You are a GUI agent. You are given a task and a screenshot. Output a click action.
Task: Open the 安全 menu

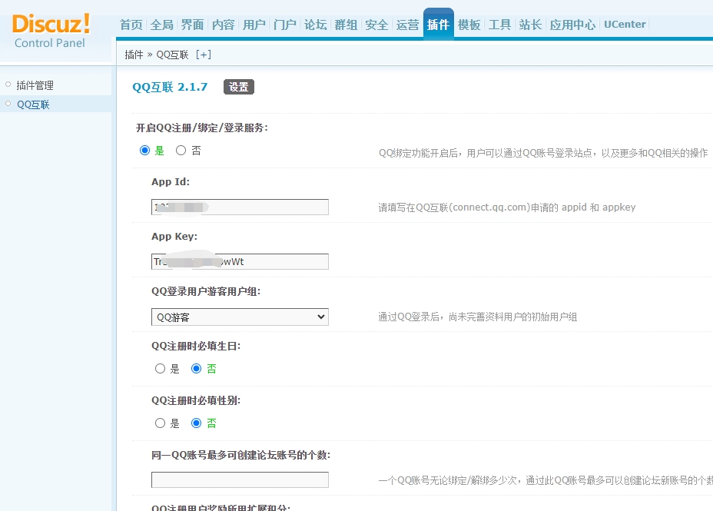click(x=376, y=25)
